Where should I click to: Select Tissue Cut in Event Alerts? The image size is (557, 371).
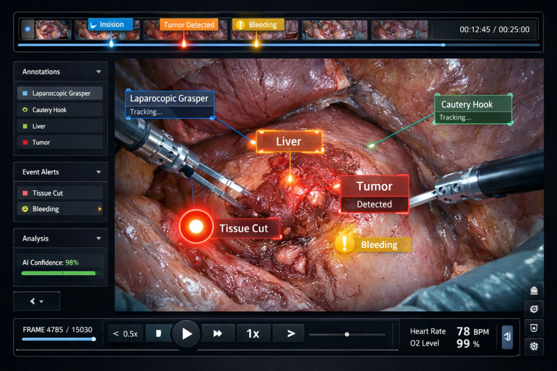(x=59, y=193)
